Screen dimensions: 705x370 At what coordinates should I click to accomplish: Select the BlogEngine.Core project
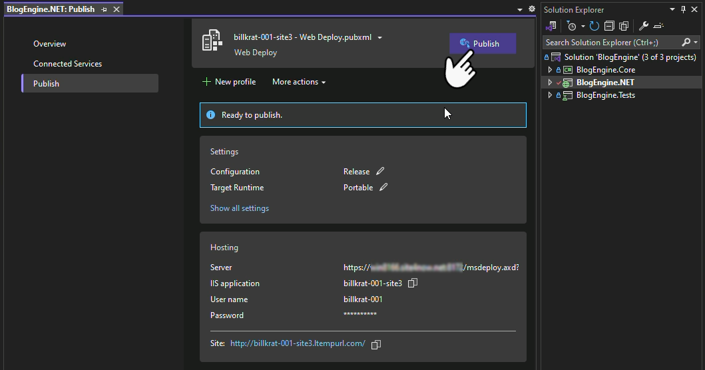pyautogui.click(x=606, y=70)
